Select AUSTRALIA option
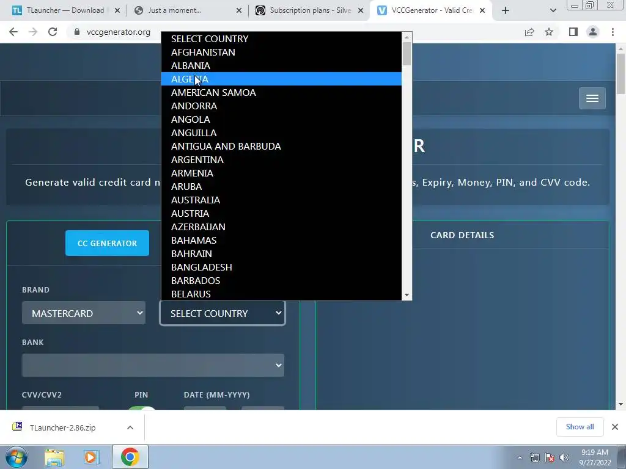Image resolution: width=626 pixels, height=469 pixels. point(281,200)
